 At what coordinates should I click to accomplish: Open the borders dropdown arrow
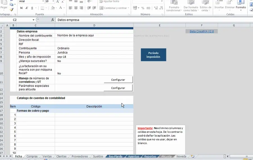(46, 8)
